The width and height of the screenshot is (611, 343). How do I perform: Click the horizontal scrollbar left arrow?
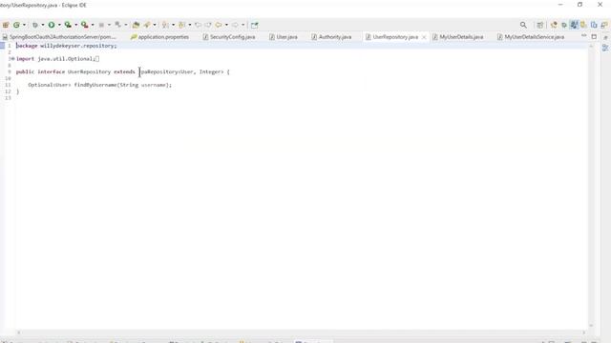[19, 333]
